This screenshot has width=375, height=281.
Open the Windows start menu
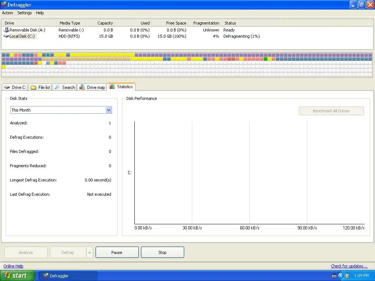tap(18, 276)
